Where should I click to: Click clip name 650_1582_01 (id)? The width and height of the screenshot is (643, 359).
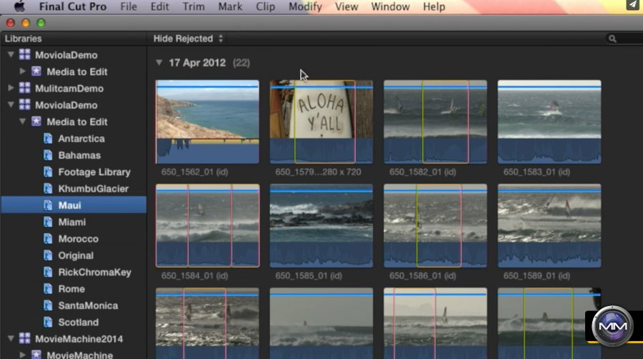point(422,172)
